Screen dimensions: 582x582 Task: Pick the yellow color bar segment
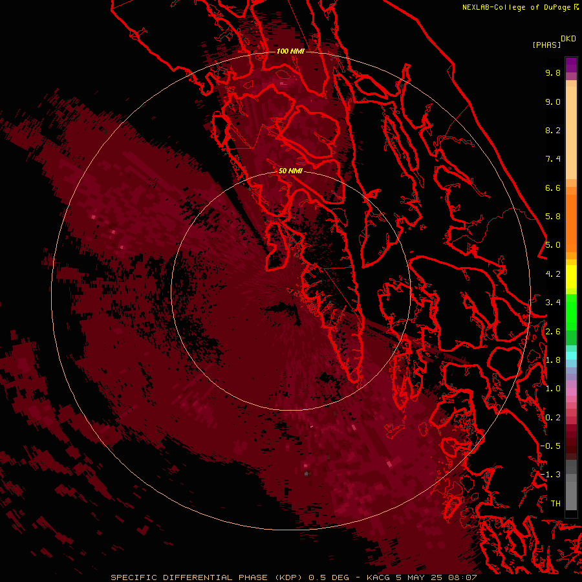click(571, 277)
